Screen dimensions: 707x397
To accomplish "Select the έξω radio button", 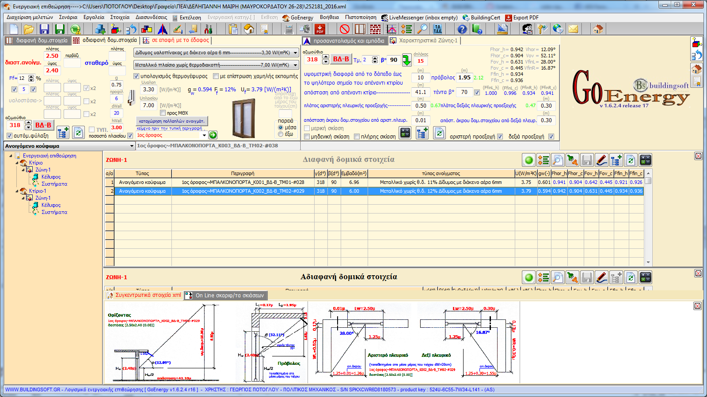I will [x=281, y=134].
